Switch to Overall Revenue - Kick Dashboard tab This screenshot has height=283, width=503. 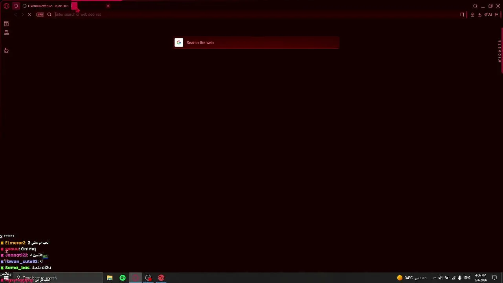coord(46,6)
